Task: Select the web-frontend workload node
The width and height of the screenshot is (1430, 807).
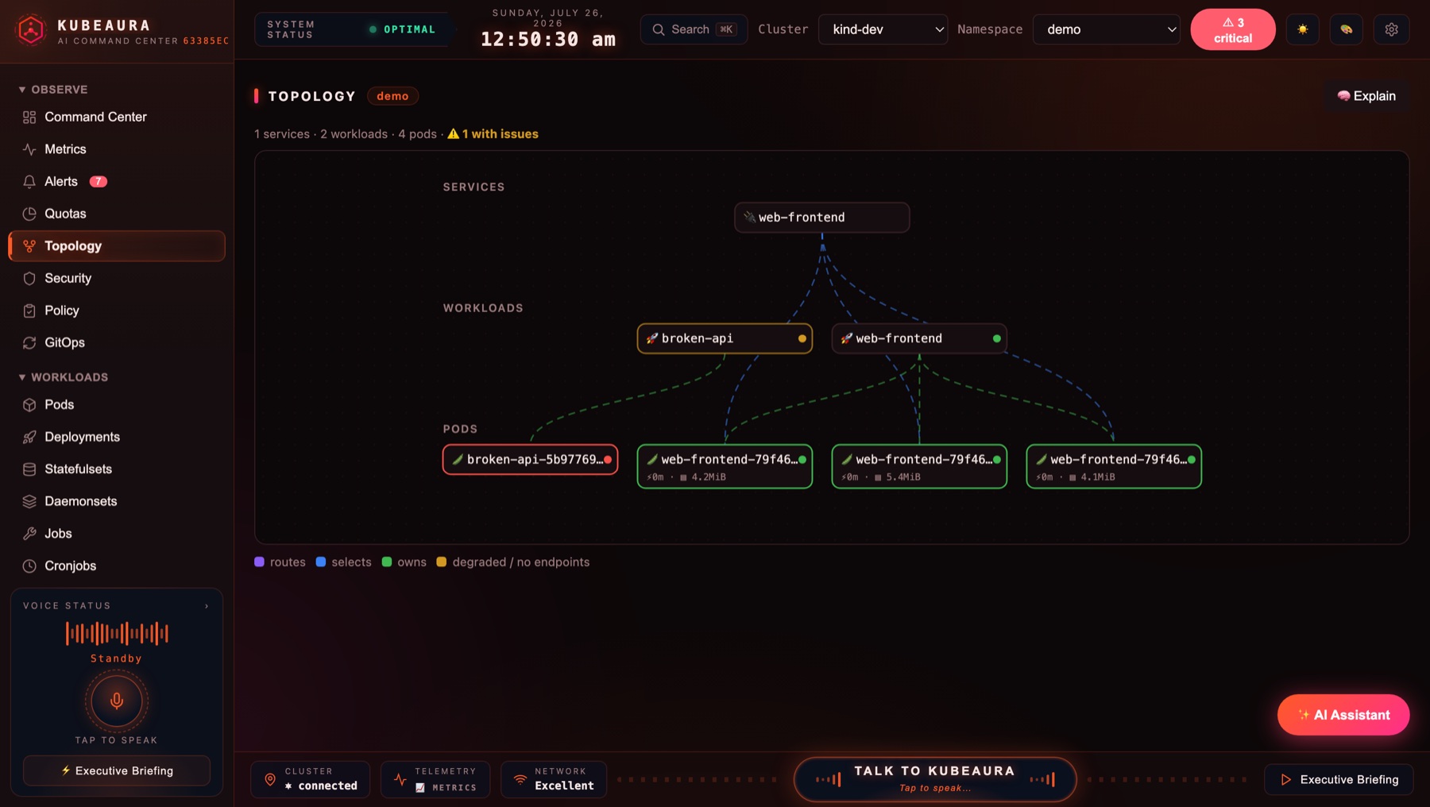Action: coord(919,338)
